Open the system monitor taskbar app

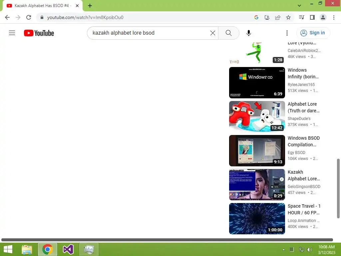[x=89, y=249]
